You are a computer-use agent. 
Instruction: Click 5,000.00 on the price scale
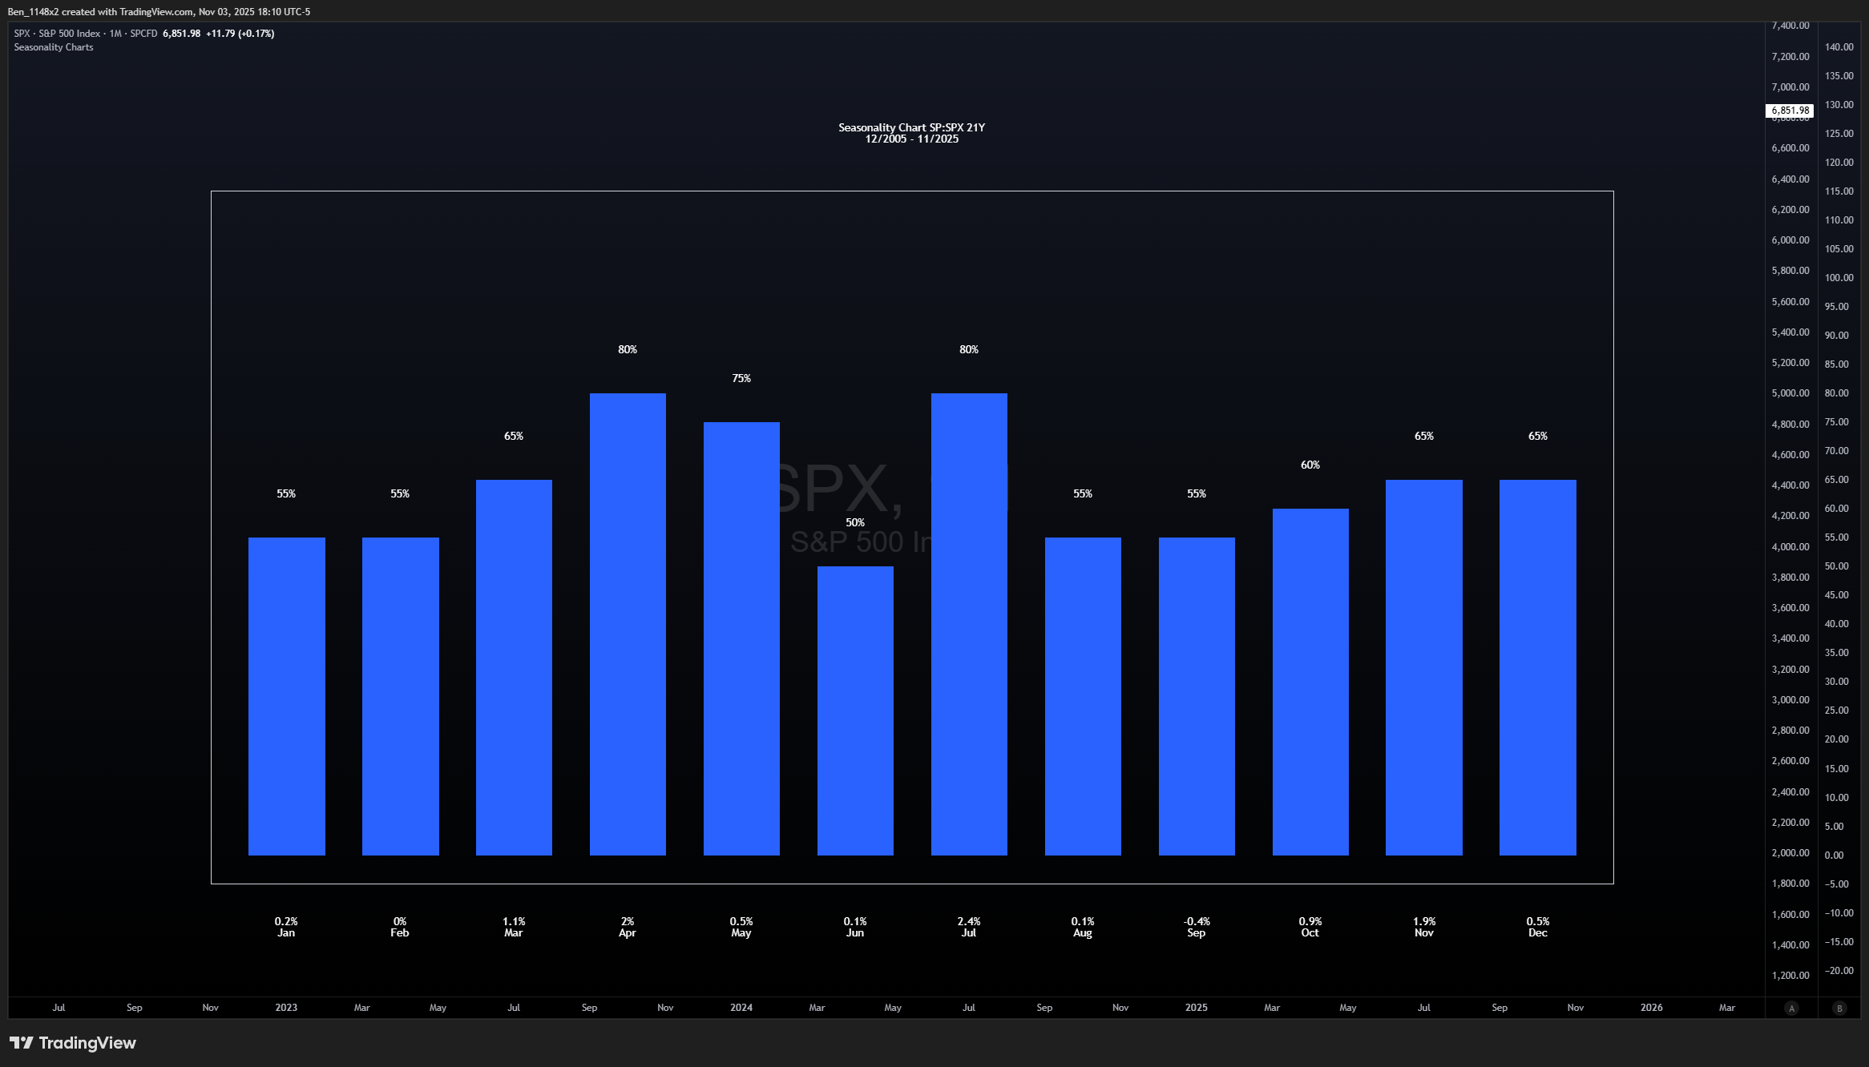click(x=1790, y=393)
